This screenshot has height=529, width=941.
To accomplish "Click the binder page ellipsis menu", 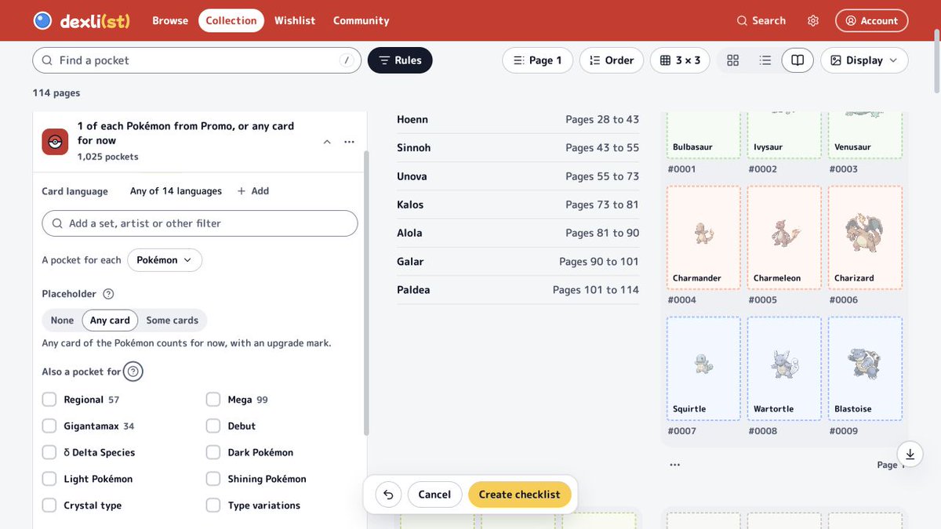I will coord(675,465).
